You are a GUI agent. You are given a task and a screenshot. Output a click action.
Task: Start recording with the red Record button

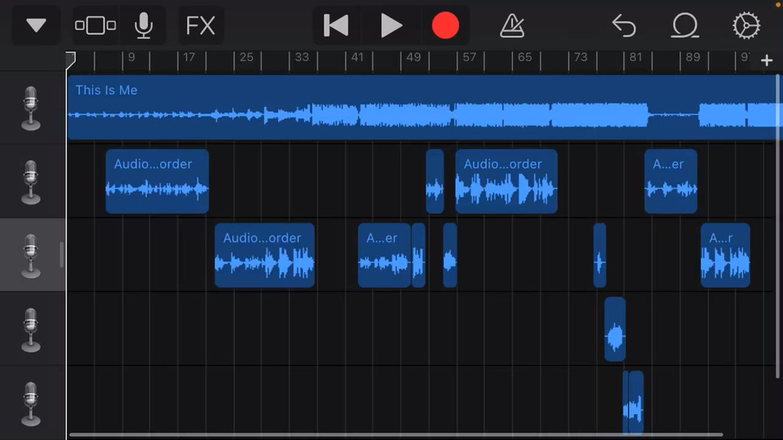(x=445, y=25)
